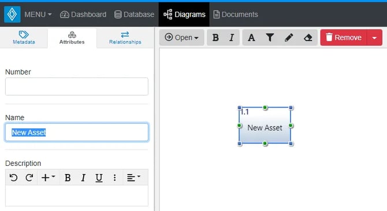Redo in the Description editor

point(29,177)
